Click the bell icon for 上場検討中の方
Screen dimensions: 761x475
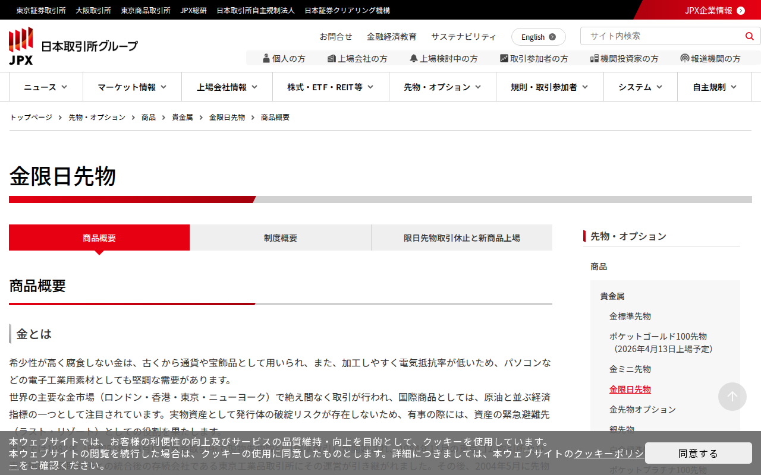414,59
